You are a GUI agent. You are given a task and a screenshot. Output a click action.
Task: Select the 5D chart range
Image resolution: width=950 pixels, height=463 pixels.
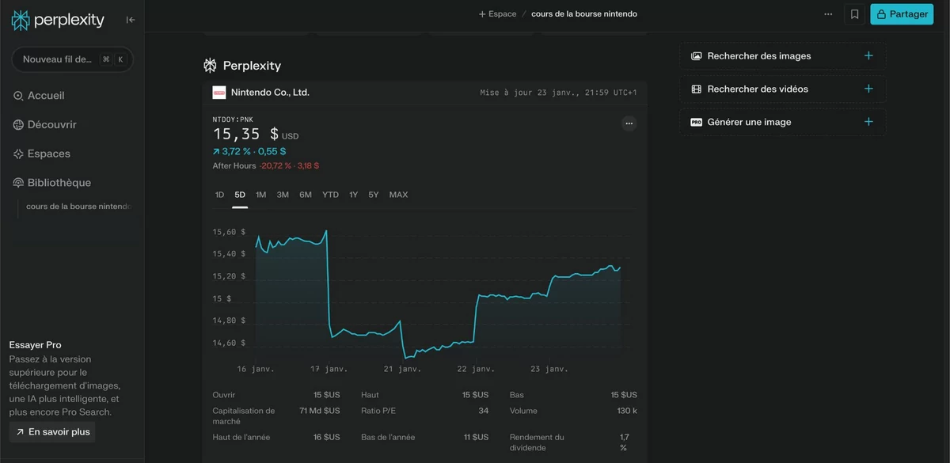(240, 195)
